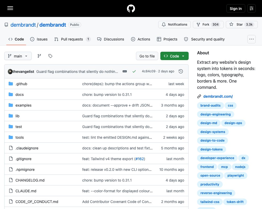Expand the commit message ellipsis details
The height and width of the screenshot is (209, 262).
point(125,71)
